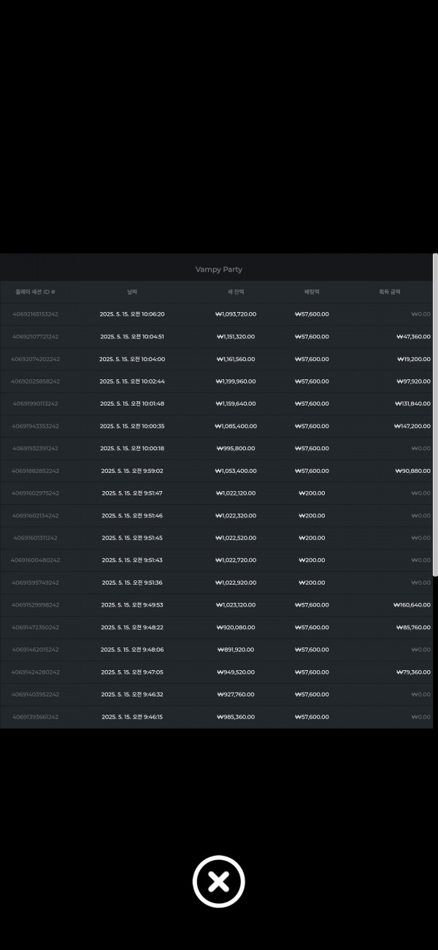Select session ID 40691600480242

pyautogui.click(x=36, y=560)
